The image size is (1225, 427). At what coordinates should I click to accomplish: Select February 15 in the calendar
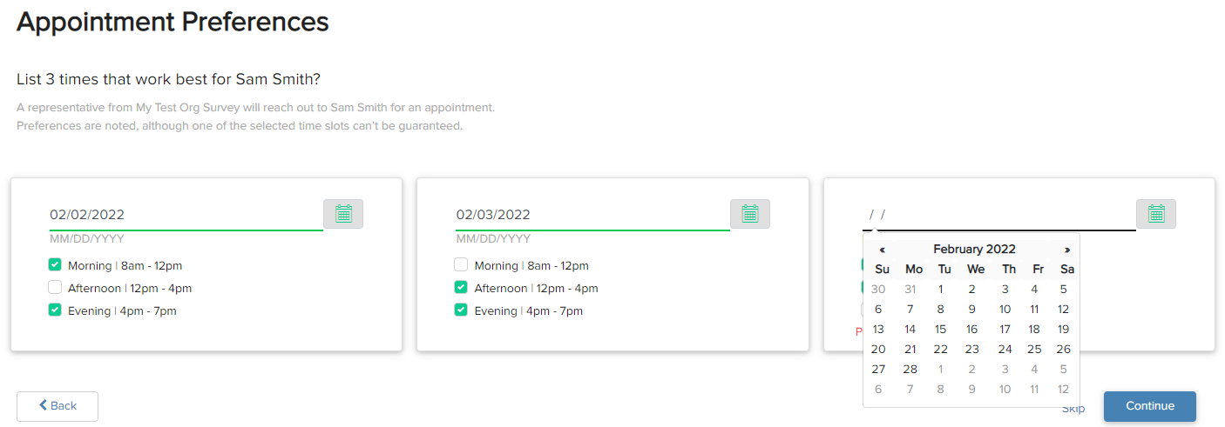point(940,330)
